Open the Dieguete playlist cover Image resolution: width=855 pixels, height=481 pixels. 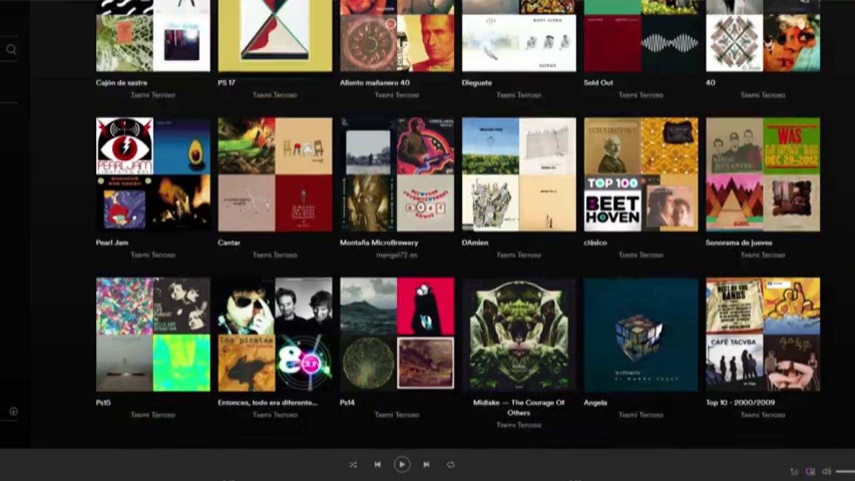point(519,36)
